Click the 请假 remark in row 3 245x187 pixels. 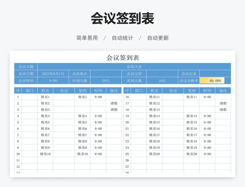pos(114,110)
